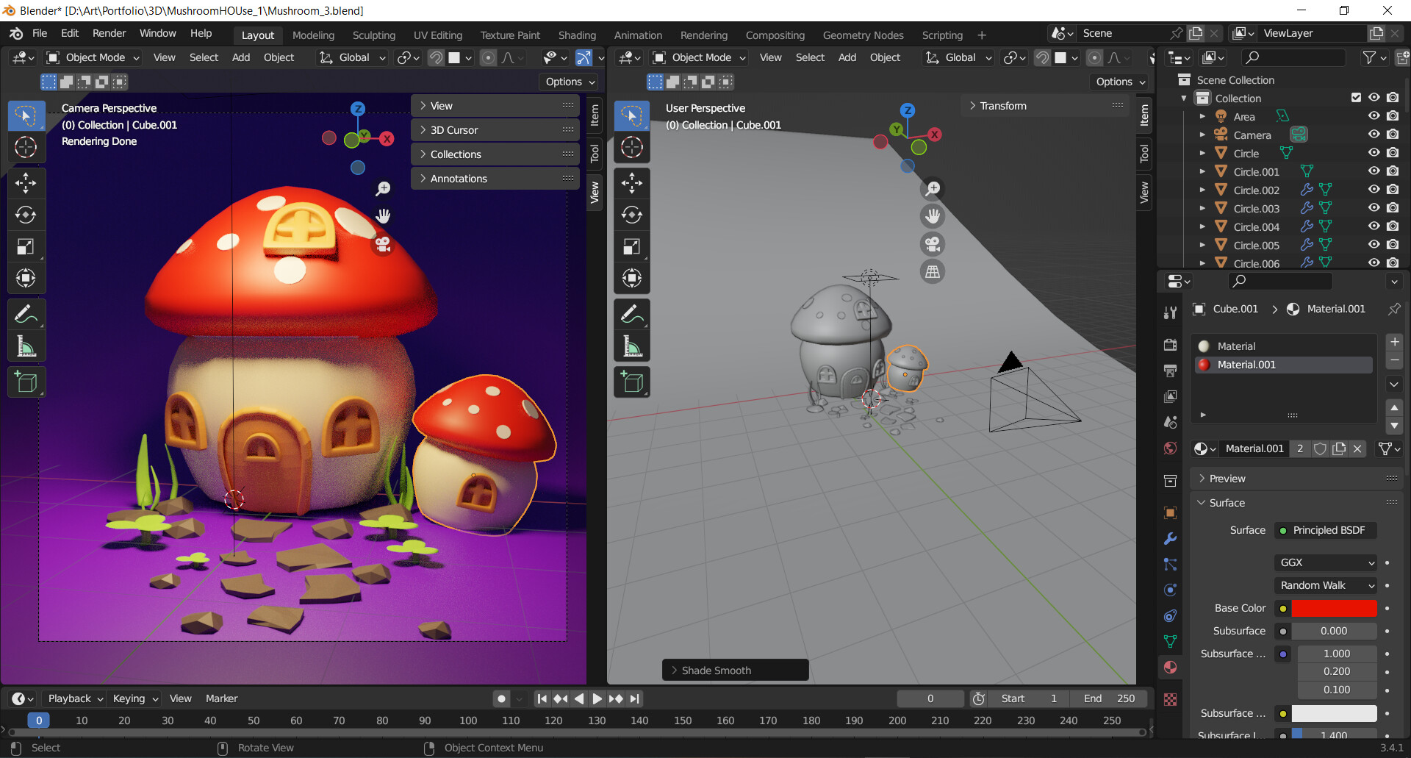Image resolution: width=1411 pixels, height=758 pixels.
Task: Click the End frame field in timeline
Action: point(1109,698)
